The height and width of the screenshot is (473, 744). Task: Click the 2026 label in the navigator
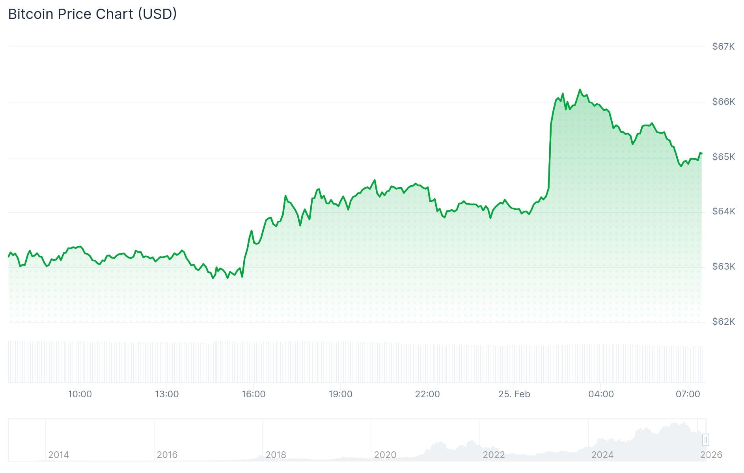click(x=711, y=455)
